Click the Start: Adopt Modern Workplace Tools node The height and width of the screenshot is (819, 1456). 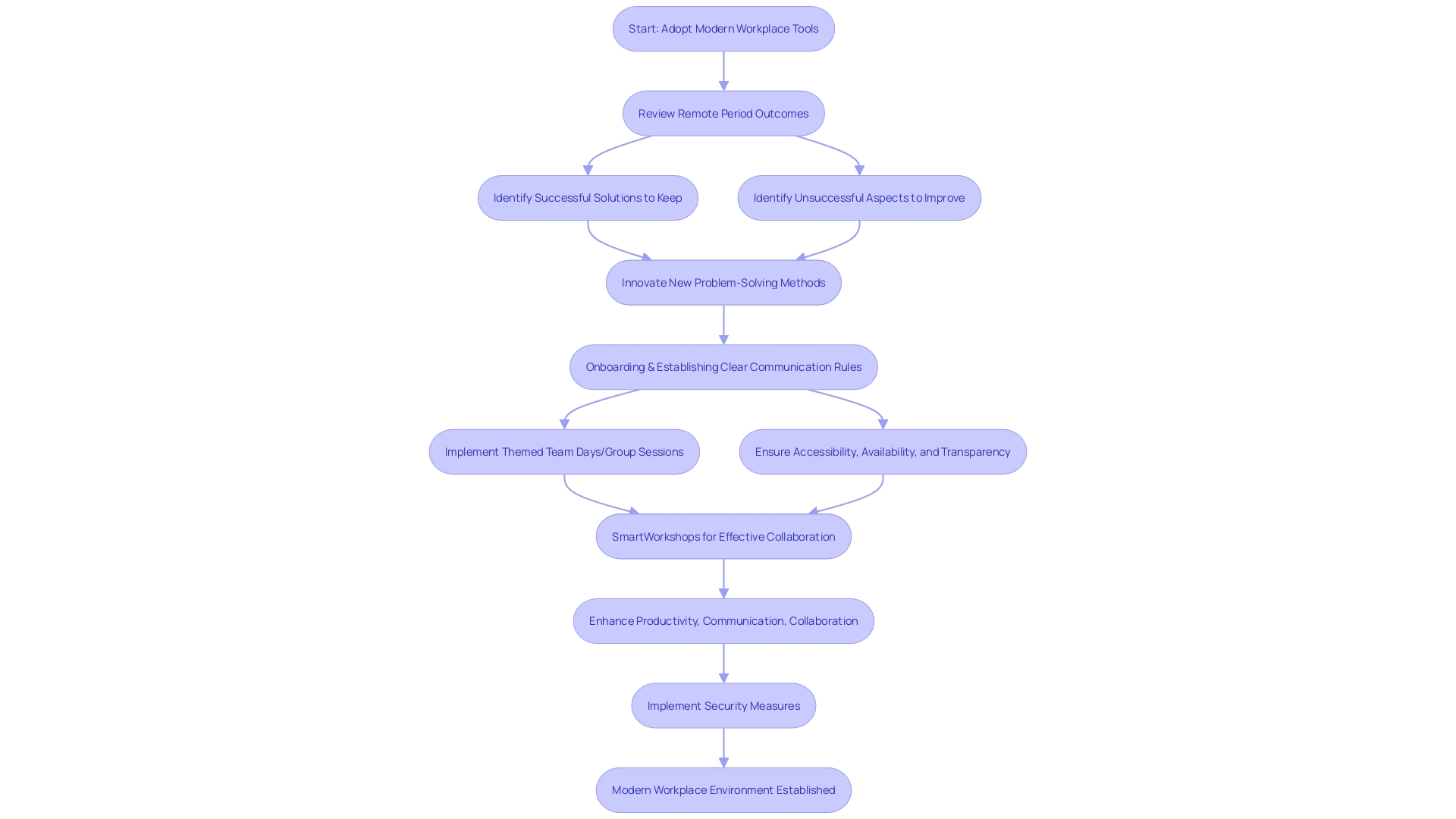click(x=724, y=28)
